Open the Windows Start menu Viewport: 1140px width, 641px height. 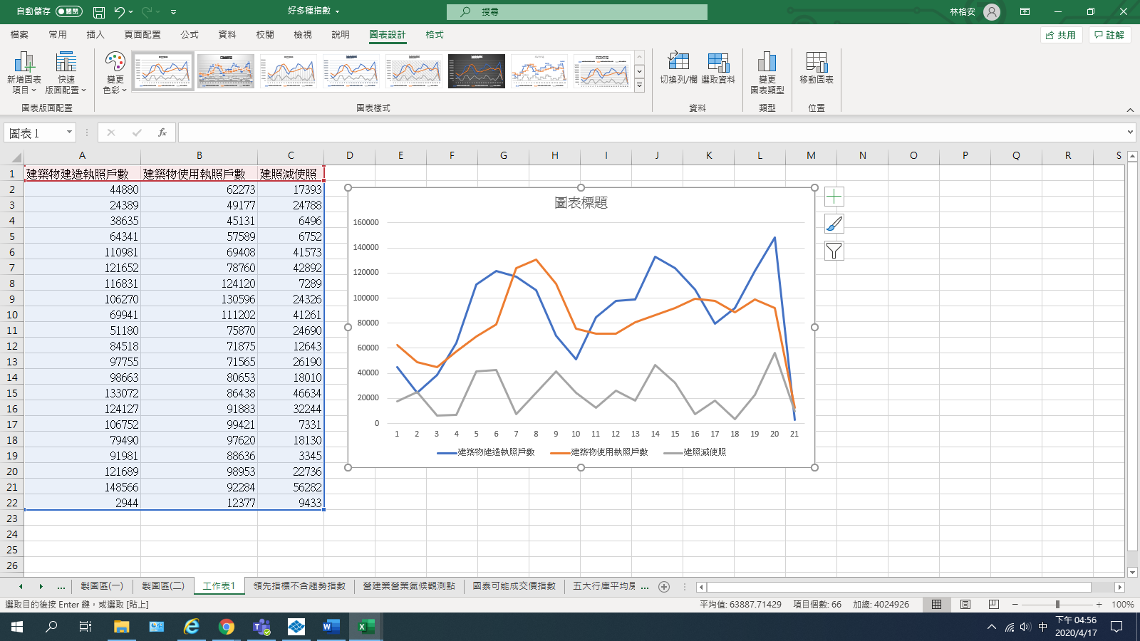tap(17, 627)
